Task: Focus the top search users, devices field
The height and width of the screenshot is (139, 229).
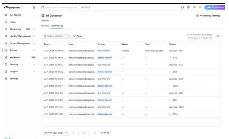Action: [62, 7]
